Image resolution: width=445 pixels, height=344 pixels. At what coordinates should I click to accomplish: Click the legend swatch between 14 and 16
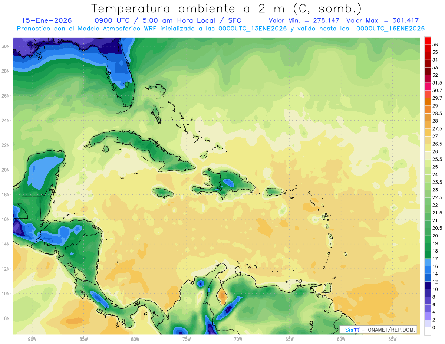coord(428,270)
